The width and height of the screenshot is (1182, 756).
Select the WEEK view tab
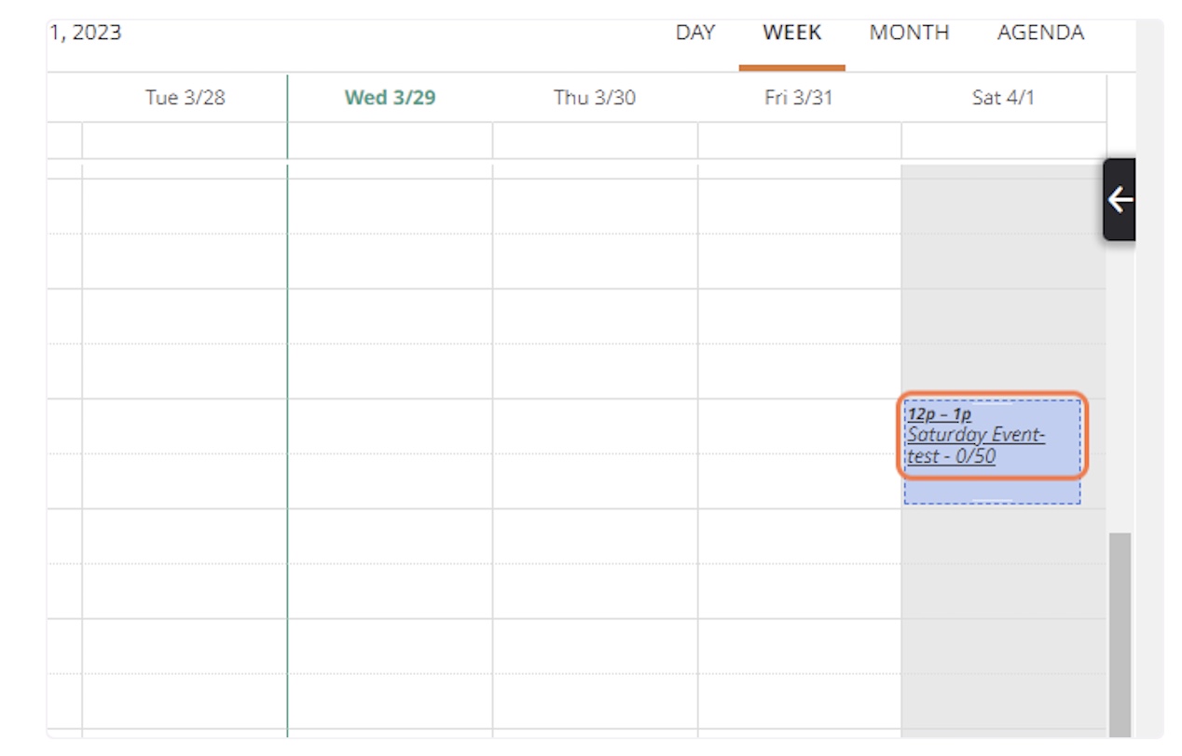[x=792, y=33]
